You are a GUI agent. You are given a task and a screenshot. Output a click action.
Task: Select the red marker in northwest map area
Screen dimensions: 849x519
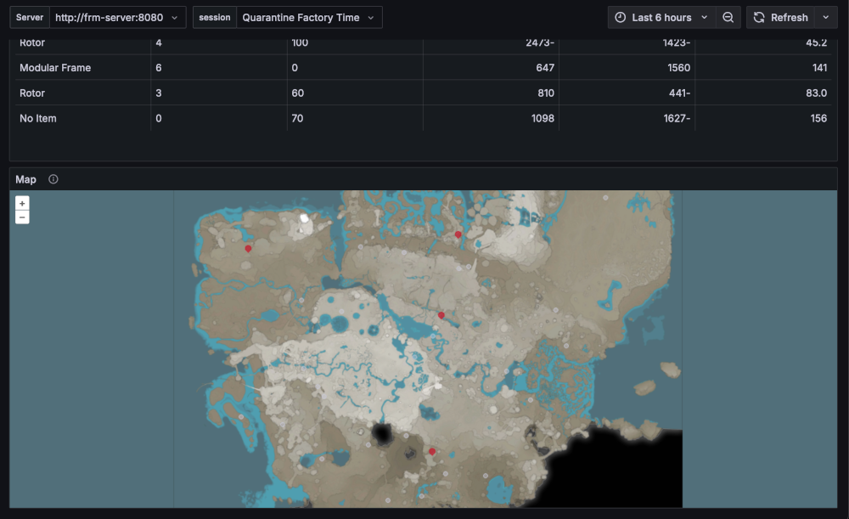coord(248,249)
